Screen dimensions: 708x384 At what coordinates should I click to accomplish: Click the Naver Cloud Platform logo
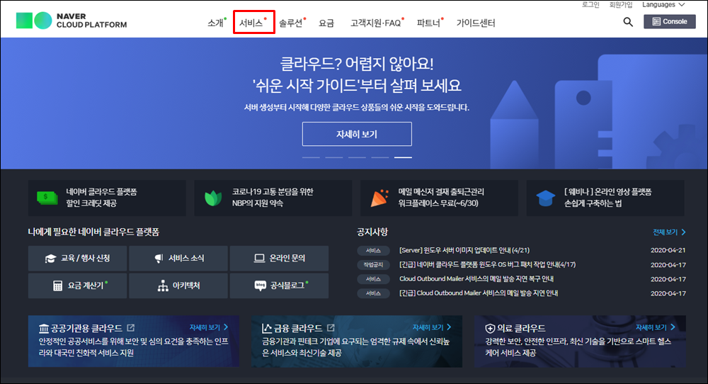tap(72, 21)
